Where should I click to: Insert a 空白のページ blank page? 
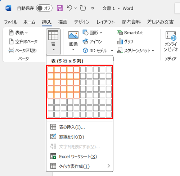(x=23, y=42)
